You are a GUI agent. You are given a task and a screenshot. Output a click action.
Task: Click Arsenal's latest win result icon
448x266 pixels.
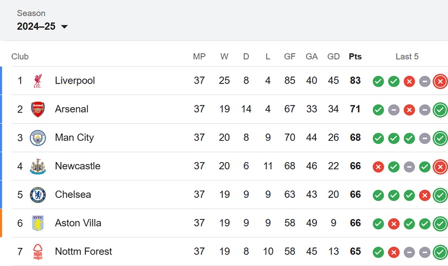[440, 110]
